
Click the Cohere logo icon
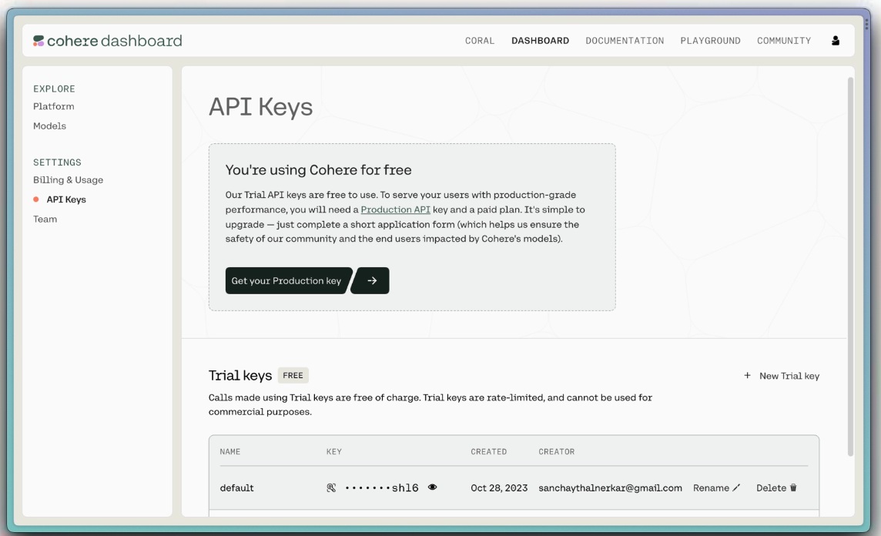pos(39,41)
